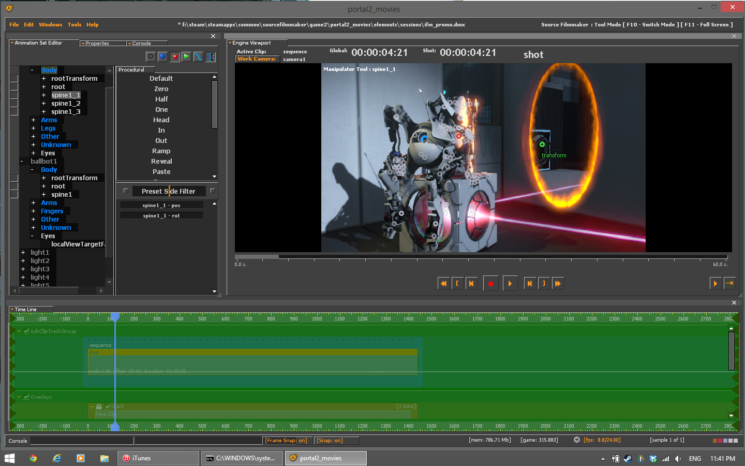The width and height of the screenshot is (745, 466).
Task: Click the Preset Side Filter slider
Action: 169,191
